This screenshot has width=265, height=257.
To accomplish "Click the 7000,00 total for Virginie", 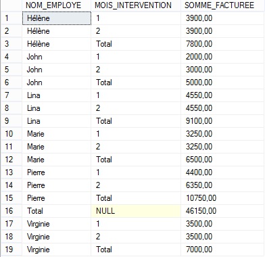I will click(222, 250).
